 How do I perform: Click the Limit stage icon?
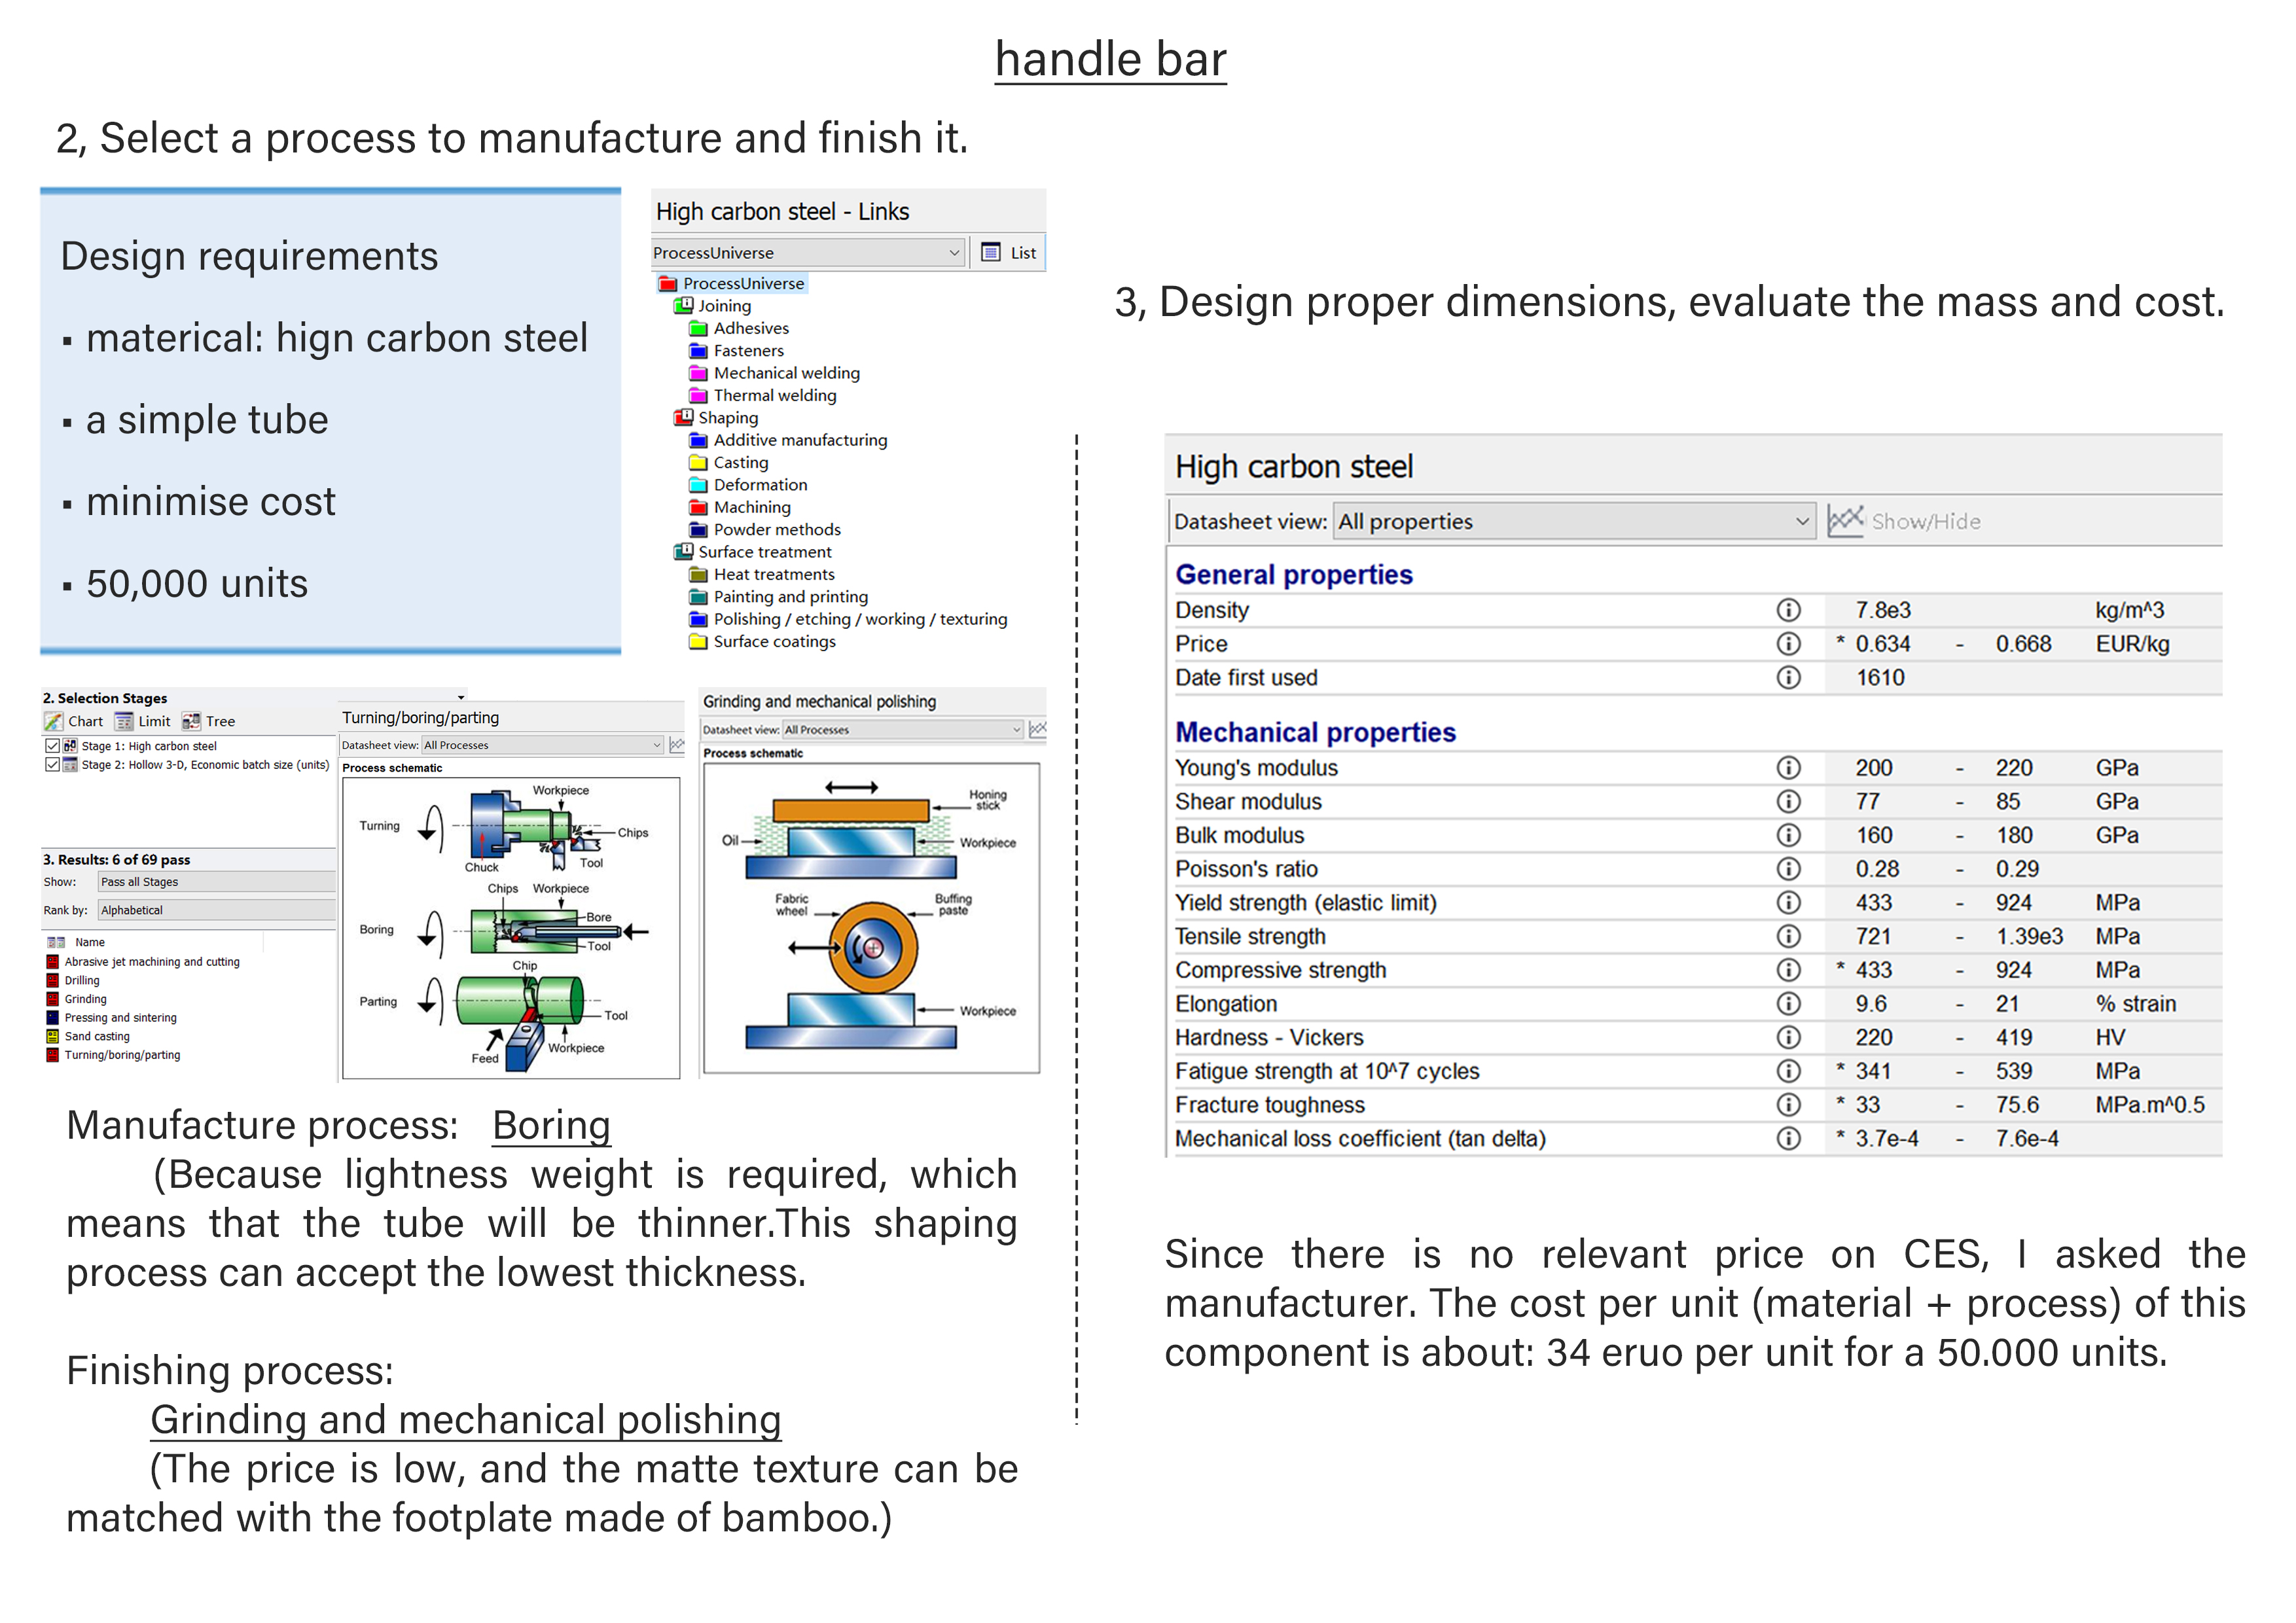point(124,721)
